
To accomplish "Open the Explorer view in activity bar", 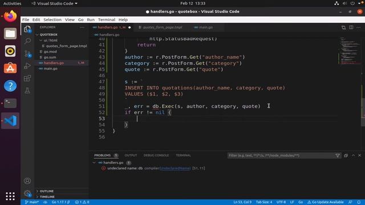I will click(x=27, y=29).
